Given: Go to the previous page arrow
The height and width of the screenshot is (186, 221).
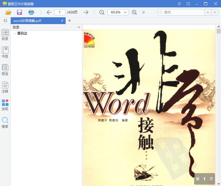Looking at the screenshot, I should 49,12.
